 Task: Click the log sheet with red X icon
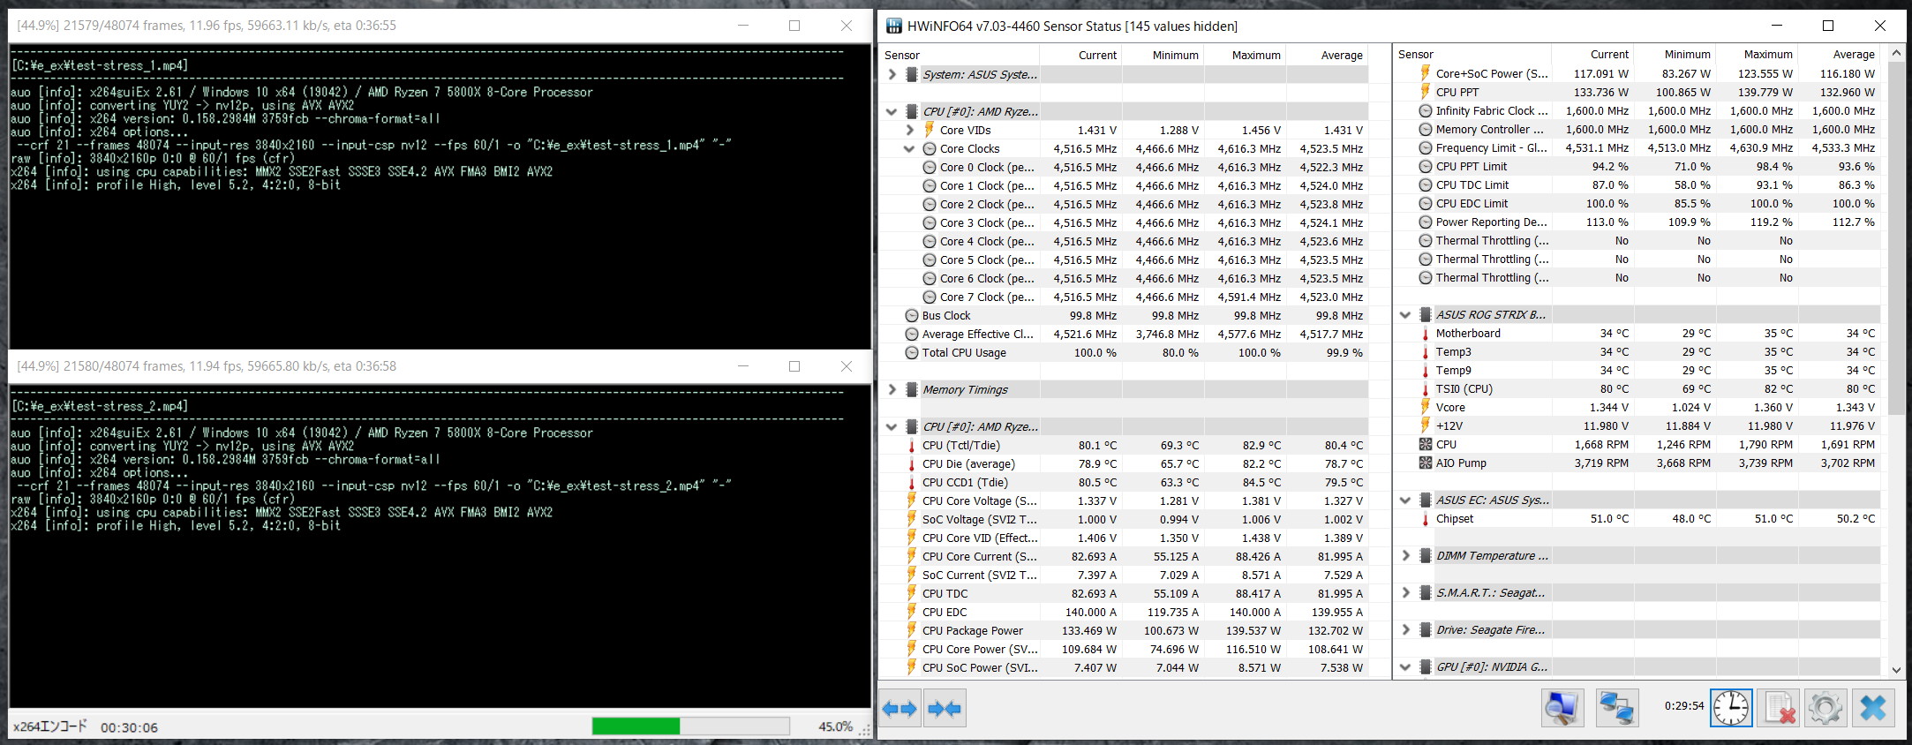click(x=1780, y=708)
